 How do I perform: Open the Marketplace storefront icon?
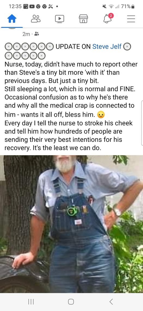83,19
